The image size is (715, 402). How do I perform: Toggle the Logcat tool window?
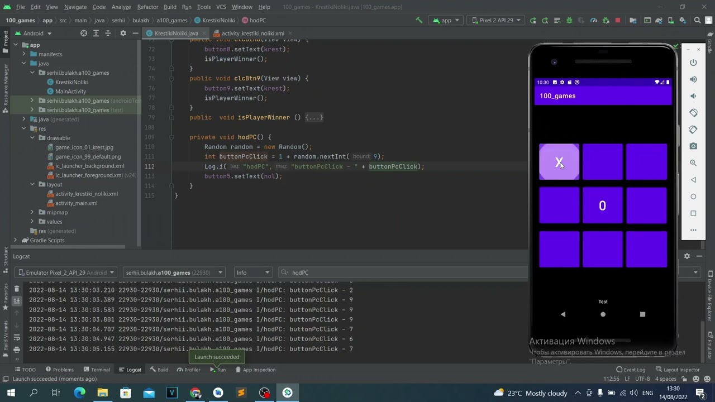tap(130, 370)
